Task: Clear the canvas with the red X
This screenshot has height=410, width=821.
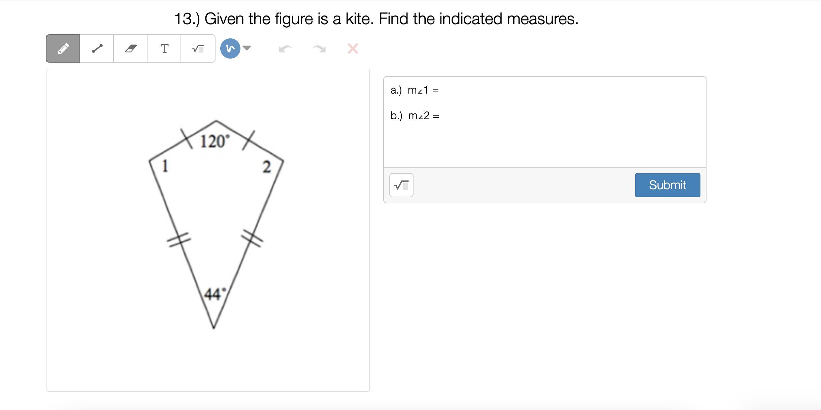Action: coord(353,48)
